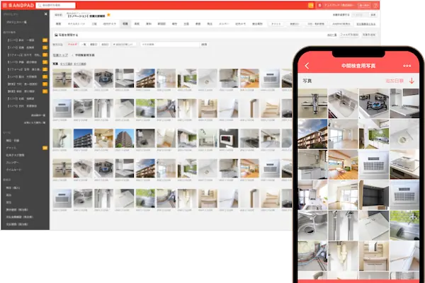Screen dimensions: 425x283
Task: Open the 追加日順 sort dropdown on phone
Action: tap(395, 81)
